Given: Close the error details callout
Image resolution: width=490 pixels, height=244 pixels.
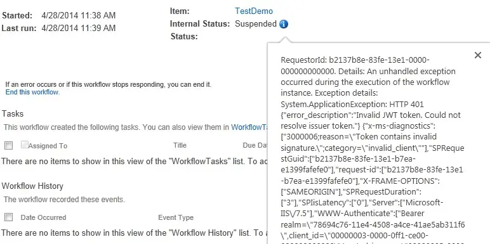Looking at the screenshot, I should (478, 55).
